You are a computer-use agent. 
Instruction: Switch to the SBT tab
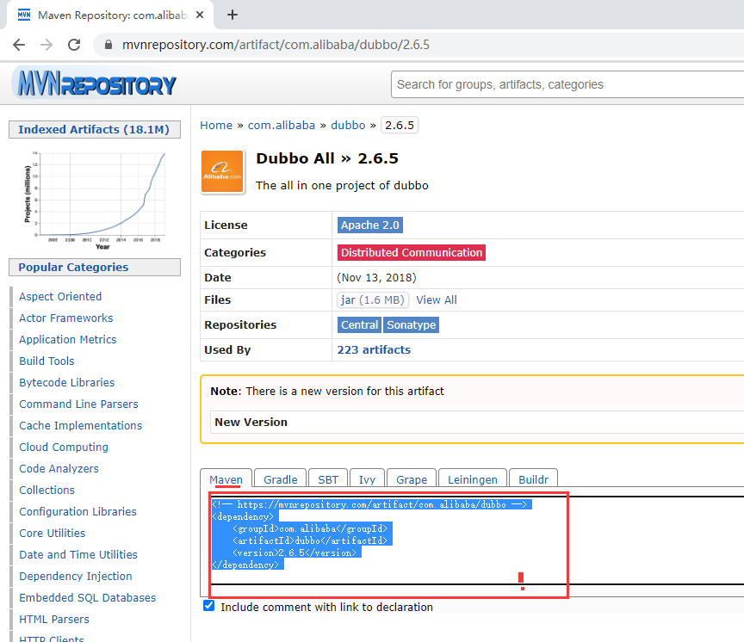point(328,479)
